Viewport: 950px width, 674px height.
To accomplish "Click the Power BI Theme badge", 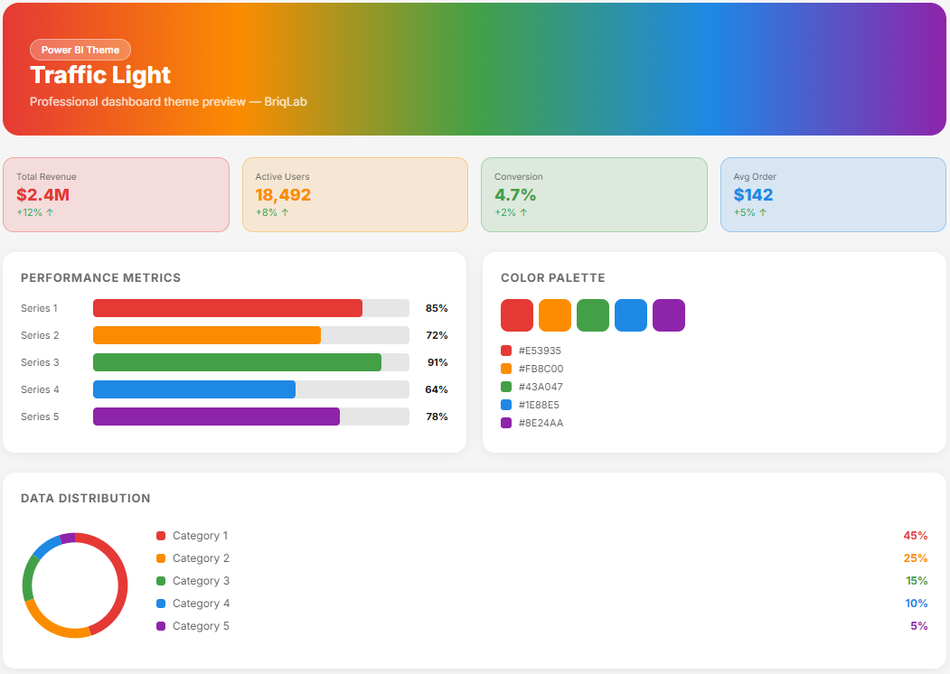I will pos(80,50).
